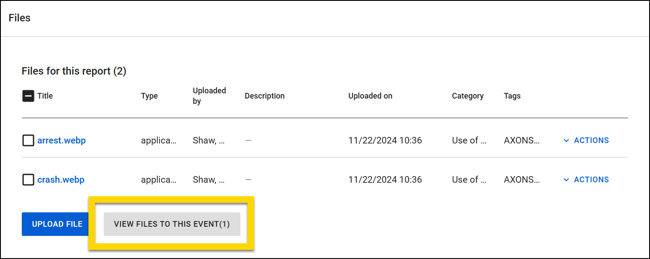650x259 pixels.
Task: Click the Type column header
Action: [149, 95]
